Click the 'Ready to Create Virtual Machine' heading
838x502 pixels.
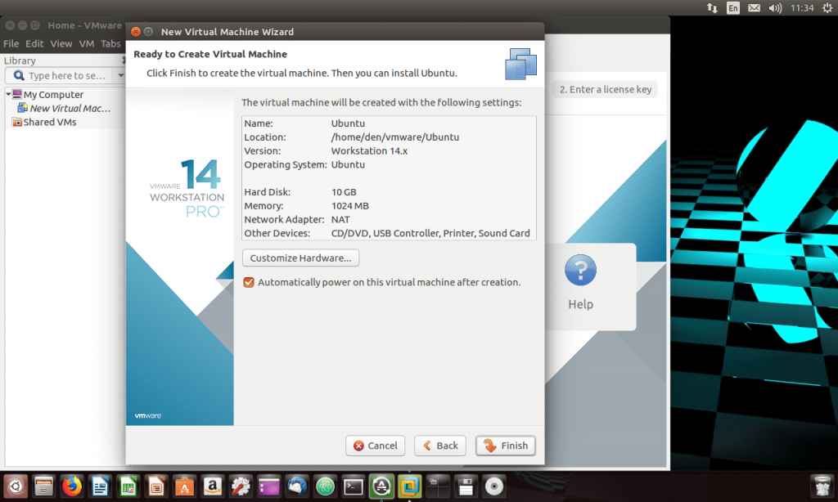click(x=210, y=54)
